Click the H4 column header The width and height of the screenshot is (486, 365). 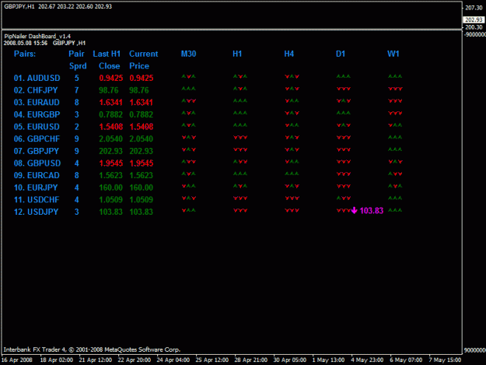pyautogui.click(x=288, y=54)
